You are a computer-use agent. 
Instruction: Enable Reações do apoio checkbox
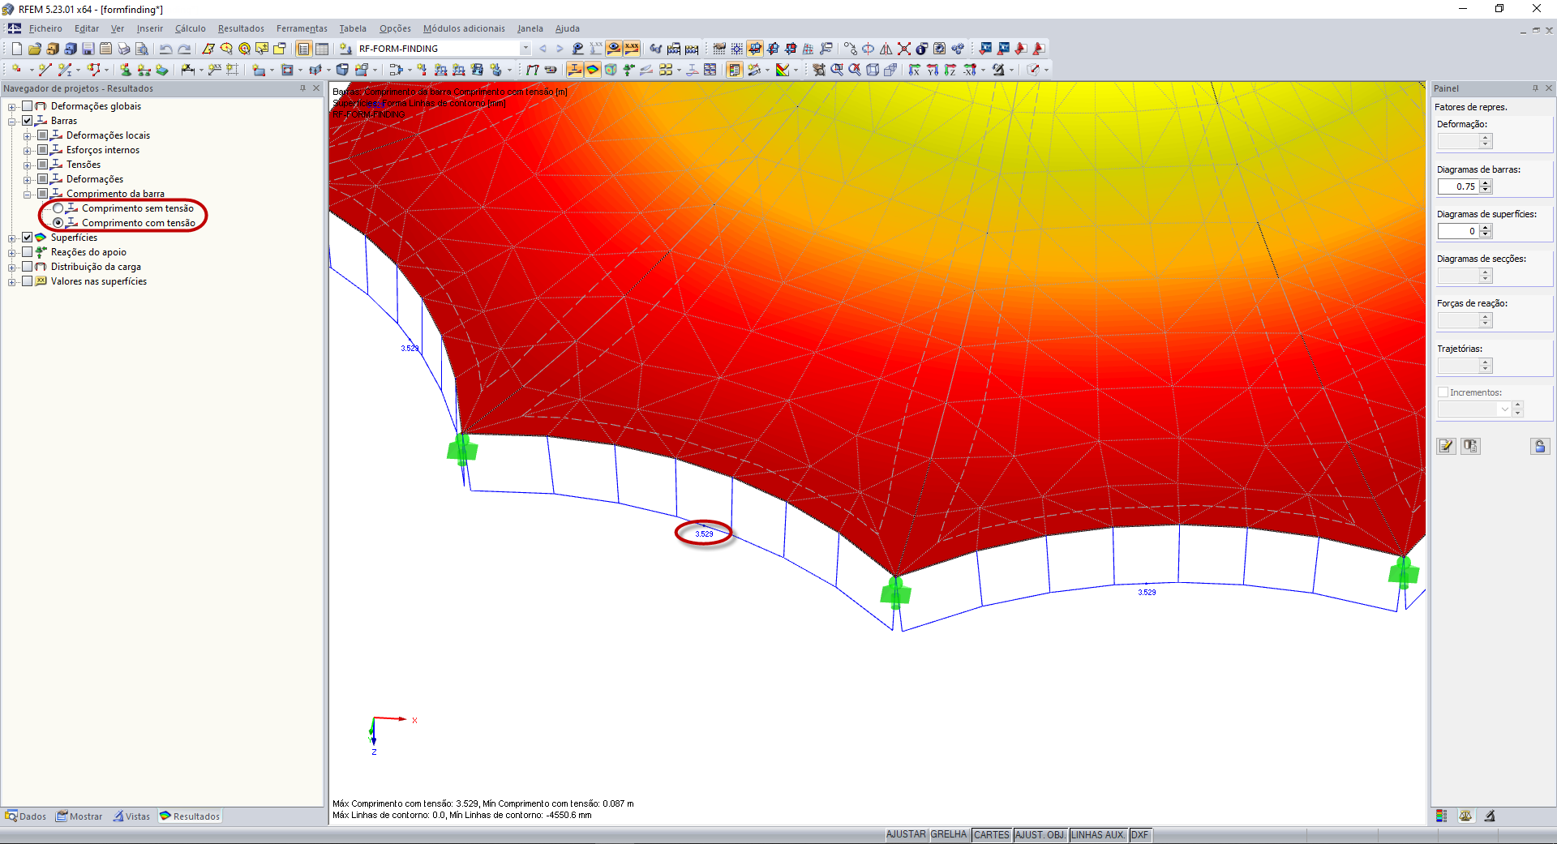pos(27,252)
